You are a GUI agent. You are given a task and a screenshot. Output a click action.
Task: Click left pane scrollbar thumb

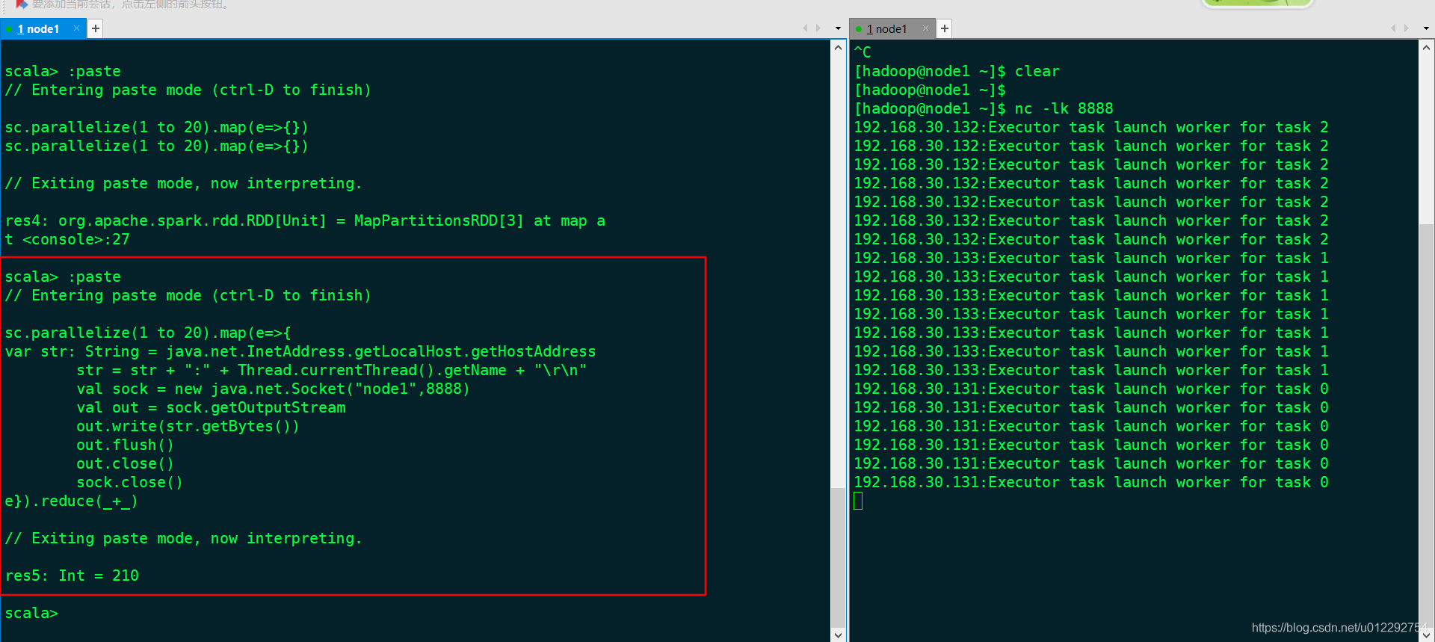[838, 557]
